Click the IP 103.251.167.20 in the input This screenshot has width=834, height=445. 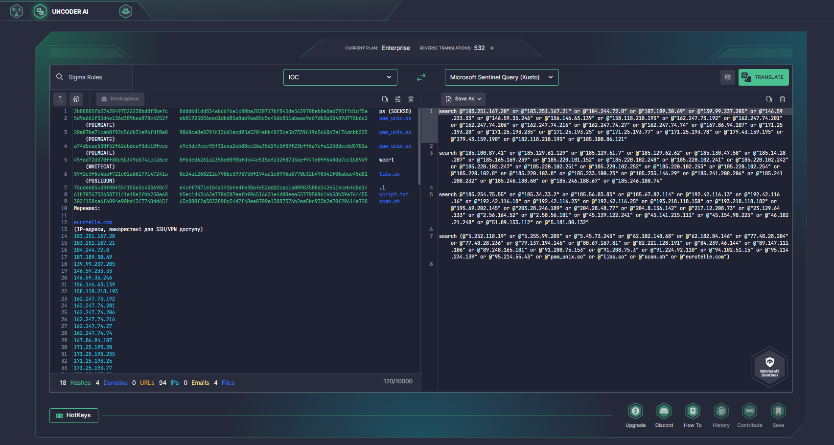[94, 236]
